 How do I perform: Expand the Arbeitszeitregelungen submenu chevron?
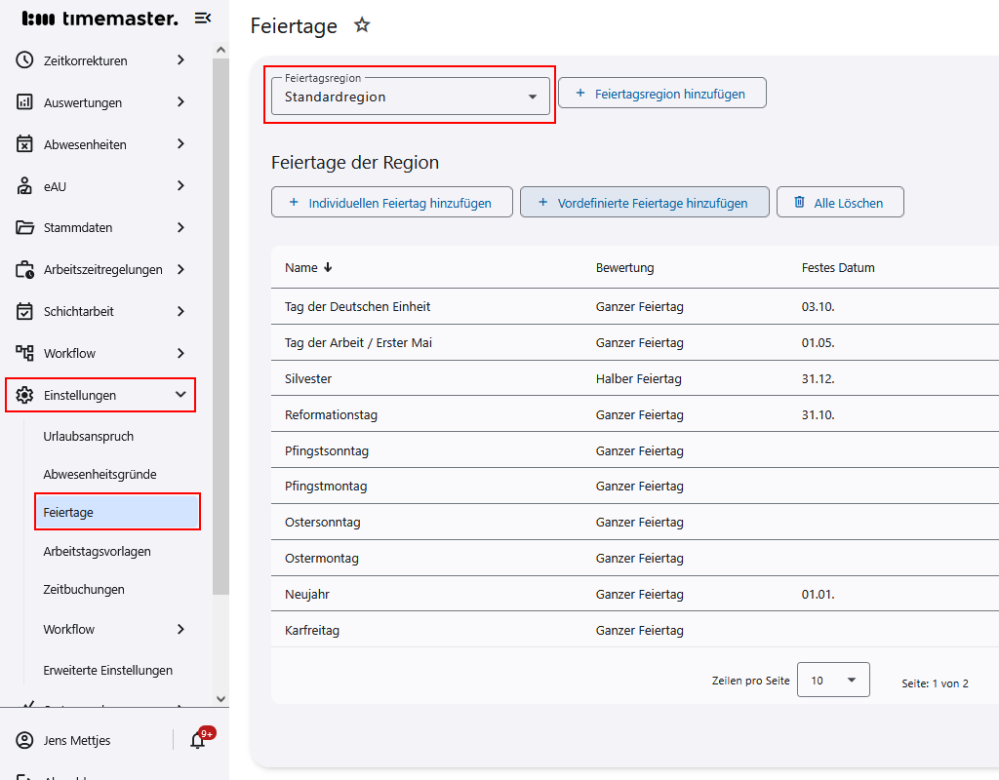point(180,270)
